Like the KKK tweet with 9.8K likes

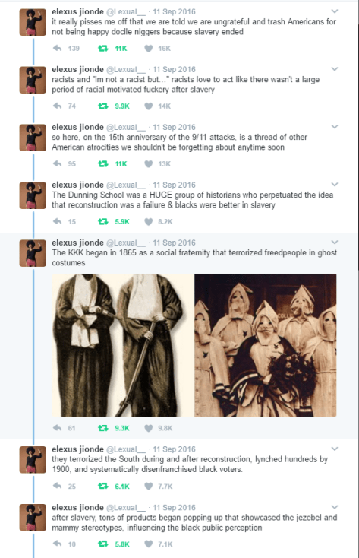pos(149,428)
